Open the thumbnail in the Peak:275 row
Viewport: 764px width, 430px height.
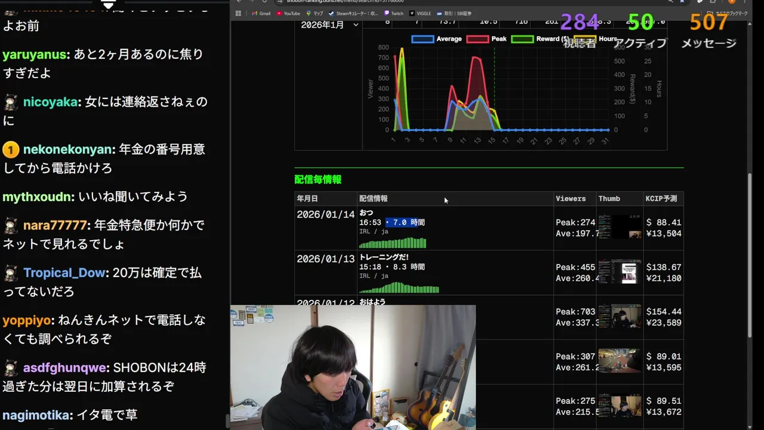(620, 406)
